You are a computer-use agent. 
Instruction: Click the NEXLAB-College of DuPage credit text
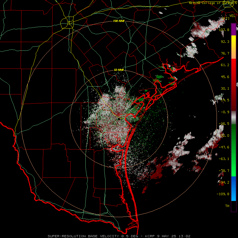point(213,3)
